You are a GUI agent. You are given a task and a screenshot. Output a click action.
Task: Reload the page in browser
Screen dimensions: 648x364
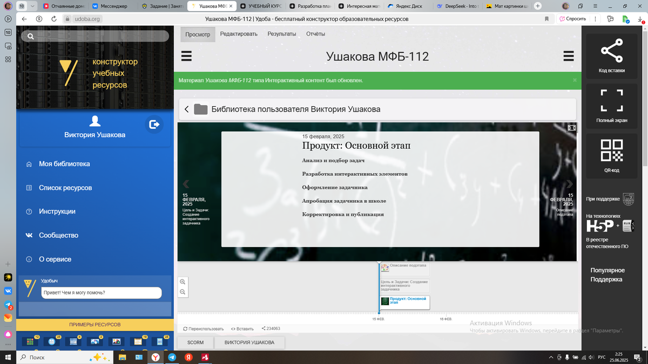point(55,18)
